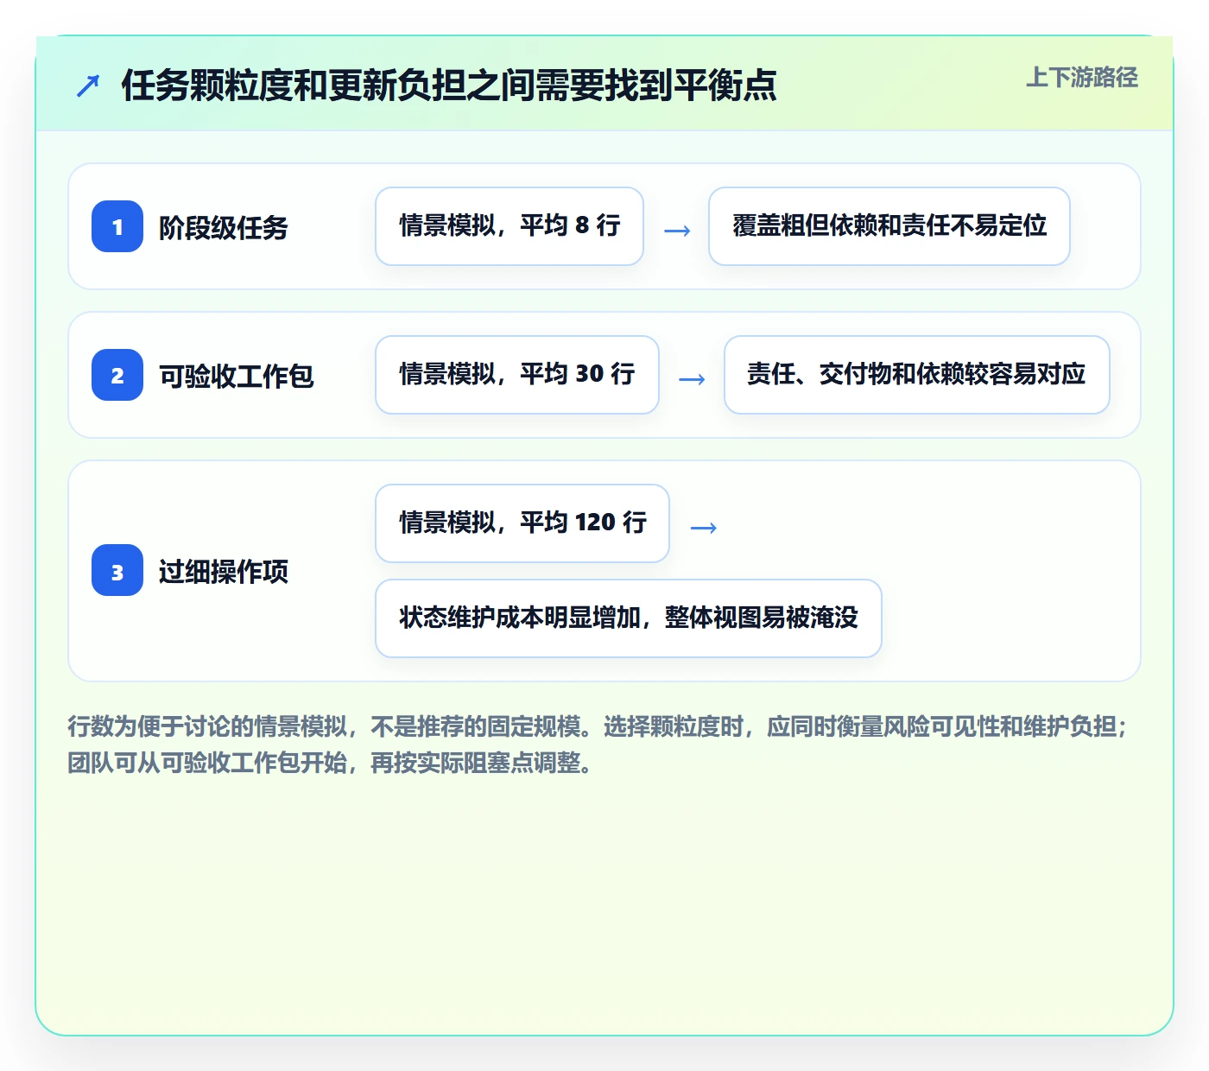This screenshot has height=1071, width=1209.
Task: Select the chip 状态维护成本明显增加，整体视图易被淹没
Action: [x=629, y=618]
